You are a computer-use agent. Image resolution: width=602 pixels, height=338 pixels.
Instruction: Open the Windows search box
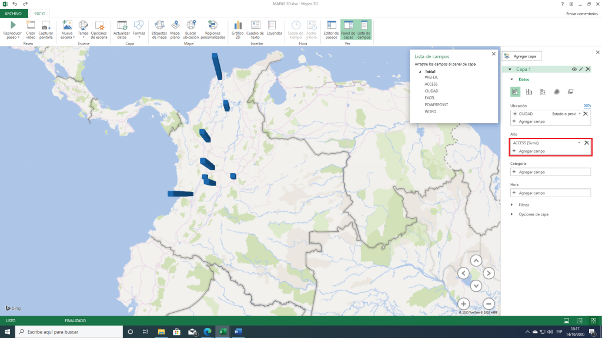tap(65, 331)
